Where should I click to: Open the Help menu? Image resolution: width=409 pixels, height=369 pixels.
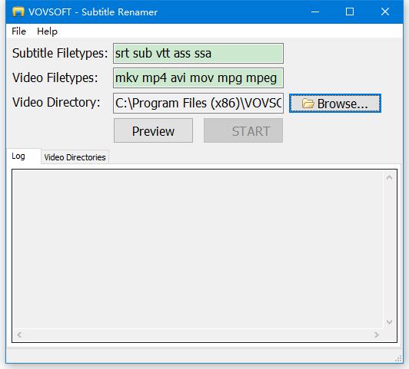click(x=47, y=31)
